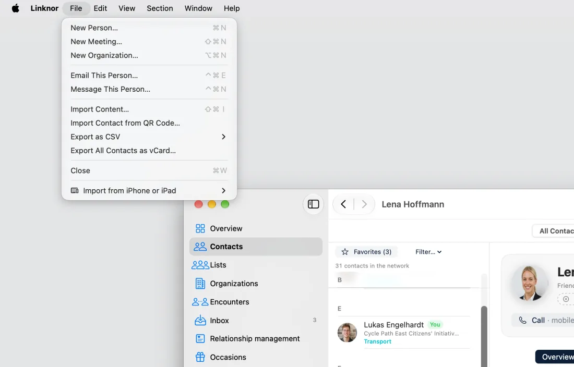Click the E section header in list
Image resolution: width=574 pixels, height=367 pixels.
point(339,309)
